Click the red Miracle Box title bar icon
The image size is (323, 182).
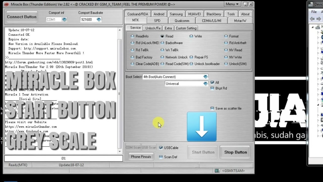[6, 4]
